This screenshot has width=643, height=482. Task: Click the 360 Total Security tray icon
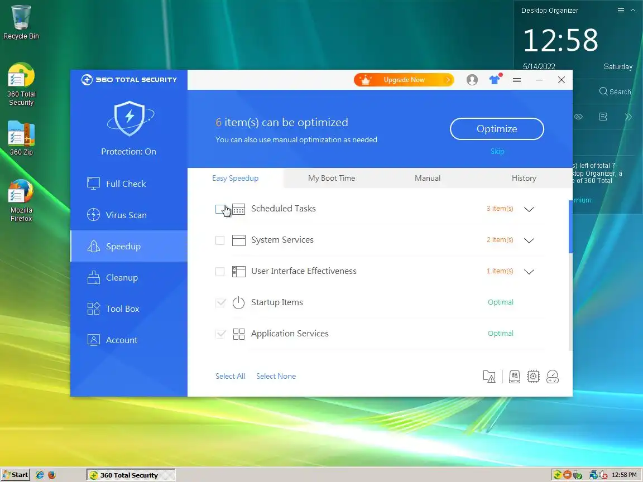point(557,475)
